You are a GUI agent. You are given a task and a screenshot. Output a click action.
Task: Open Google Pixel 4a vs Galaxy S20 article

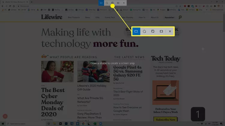coord(128,73)
